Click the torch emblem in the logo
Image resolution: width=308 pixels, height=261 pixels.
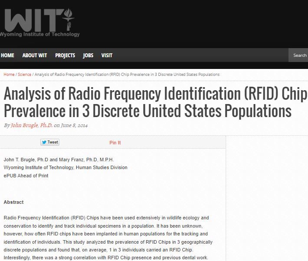coord(68,17)
